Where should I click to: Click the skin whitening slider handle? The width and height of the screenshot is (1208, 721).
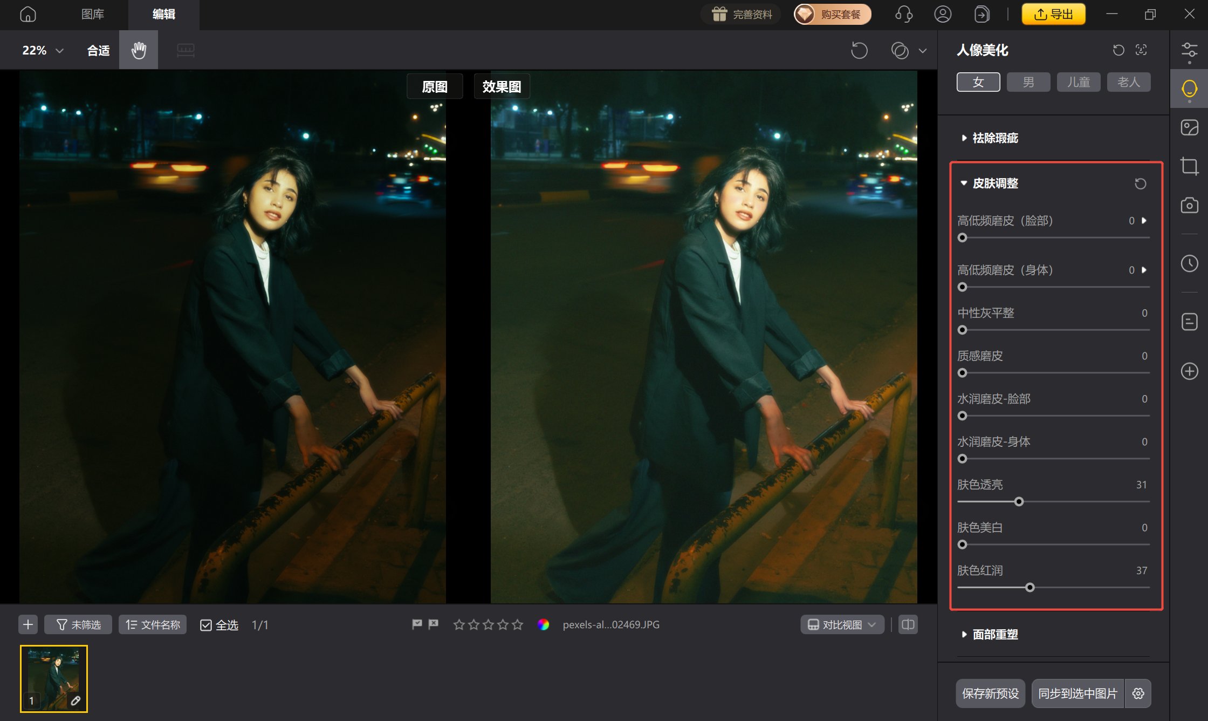963,545
